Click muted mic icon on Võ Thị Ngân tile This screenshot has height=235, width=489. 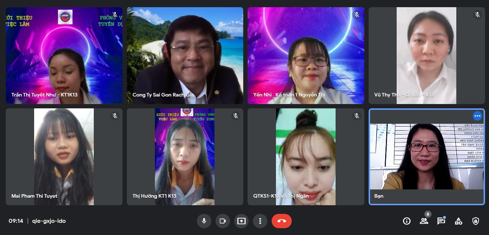pos(357,116)
